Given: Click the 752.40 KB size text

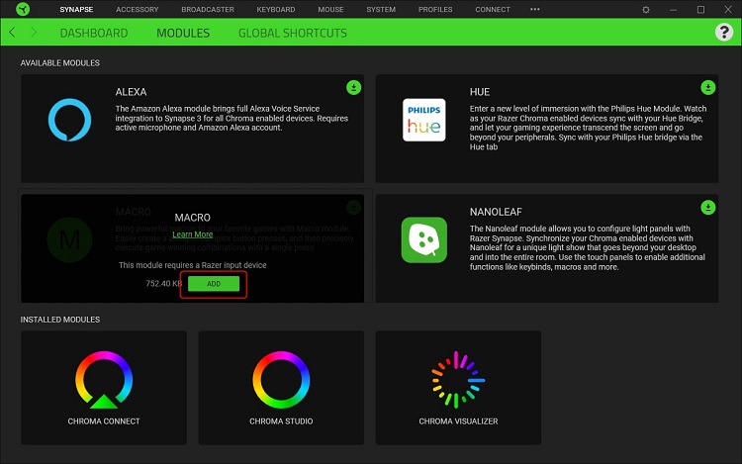Looking at the screenshot, I should tap(163, 283).
